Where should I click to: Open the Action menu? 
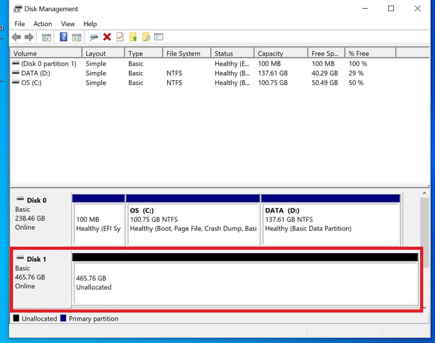click(43, 24)
